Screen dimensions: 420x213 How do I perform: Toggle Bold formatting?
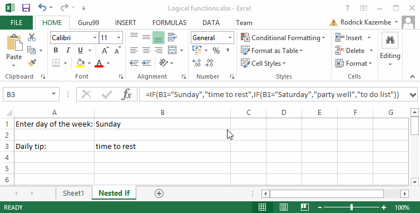(x=56, y=50)
